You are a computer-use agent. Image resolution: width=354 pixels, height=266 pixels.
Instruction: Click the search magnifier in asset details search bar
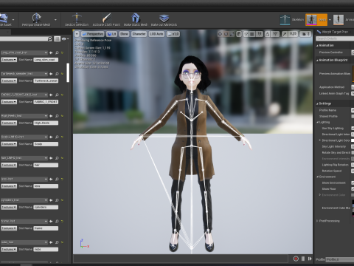pyautogui.click(x=49, y=38)
